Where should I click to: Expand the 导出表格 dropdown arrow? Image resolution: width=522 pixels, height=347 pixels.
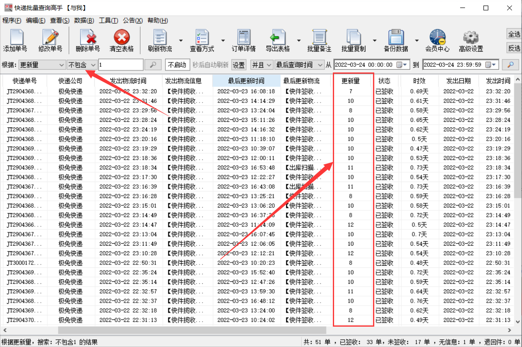[298, 41]
